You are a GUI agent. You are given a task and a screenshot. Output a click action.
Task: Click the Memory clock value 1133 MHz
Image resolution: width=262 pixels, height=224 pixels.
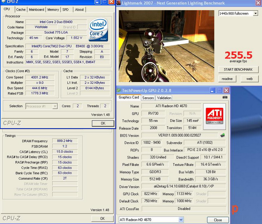point(184,194)
